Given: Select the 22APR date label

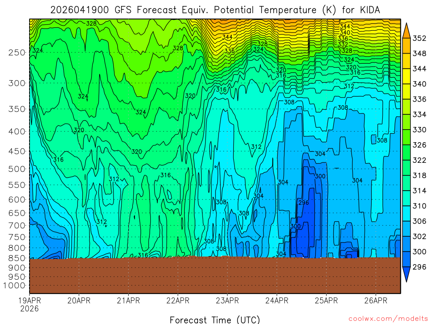Looking at the screenshot, I should click(178, 300).
